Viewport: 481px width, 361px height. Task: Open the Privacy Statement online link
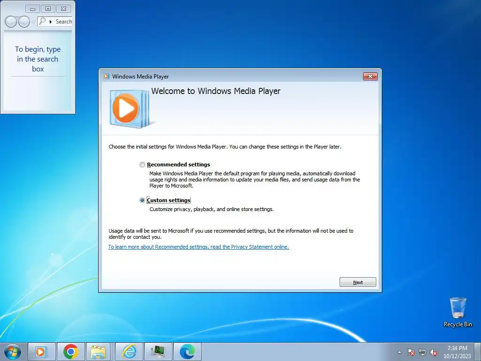pos(199,247)
